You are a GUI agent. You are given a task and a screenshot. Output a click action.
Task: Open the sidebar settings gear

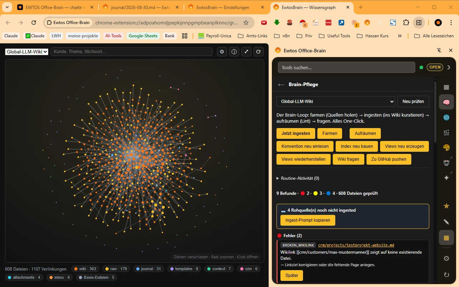(x=446, y=258)
